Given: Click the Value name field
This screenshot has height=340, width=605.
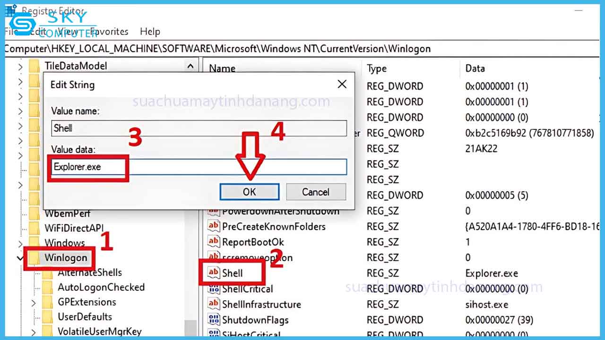Looking at the screenshot, I should (x=199, y=128).
